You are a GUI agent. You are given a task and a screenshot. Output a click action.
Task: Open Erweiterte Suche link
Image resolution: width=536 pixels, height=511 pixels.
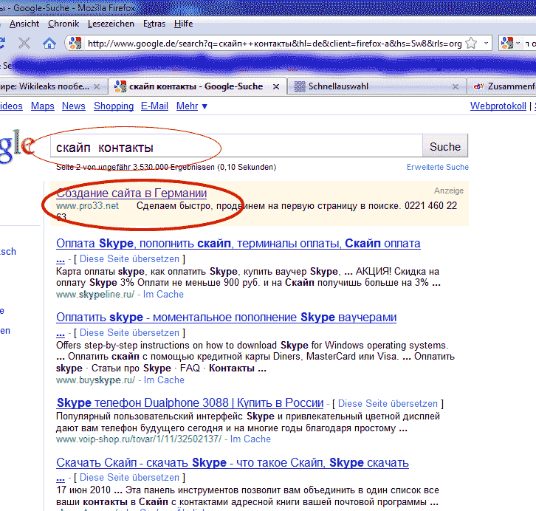[437, 167]
